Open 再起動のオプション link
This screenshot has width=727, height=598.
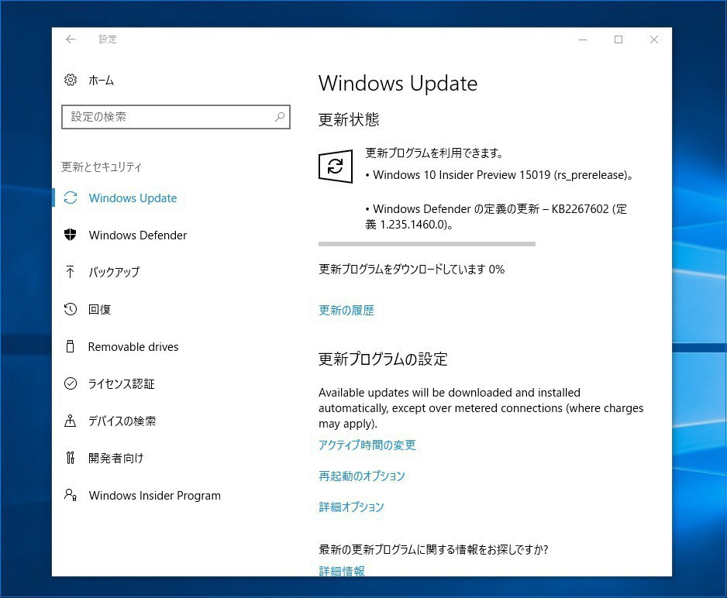[x=362, y=476]
